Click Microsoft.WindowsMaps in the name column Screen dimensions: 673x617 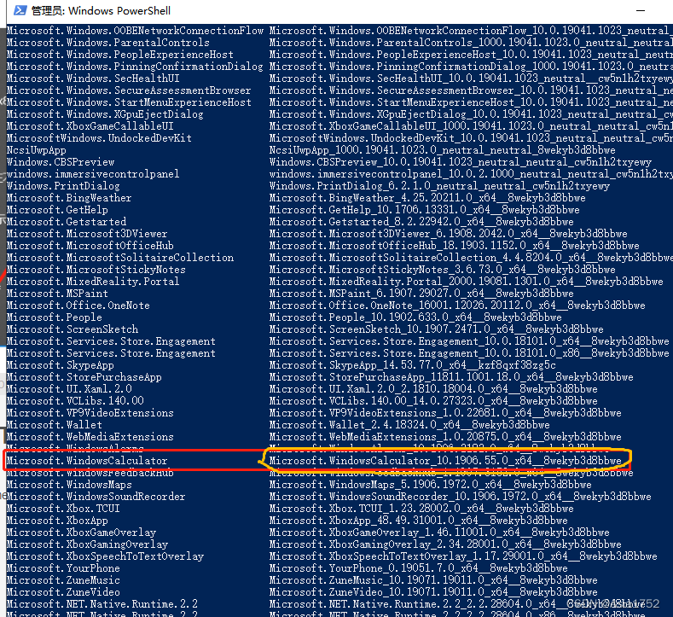(69, 485)
